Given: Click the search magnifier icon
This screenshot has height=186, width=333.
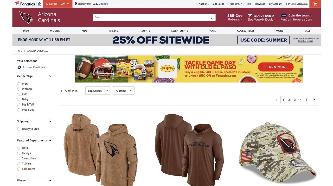Looking at the screenshot, I should click(x=210, y=17).
